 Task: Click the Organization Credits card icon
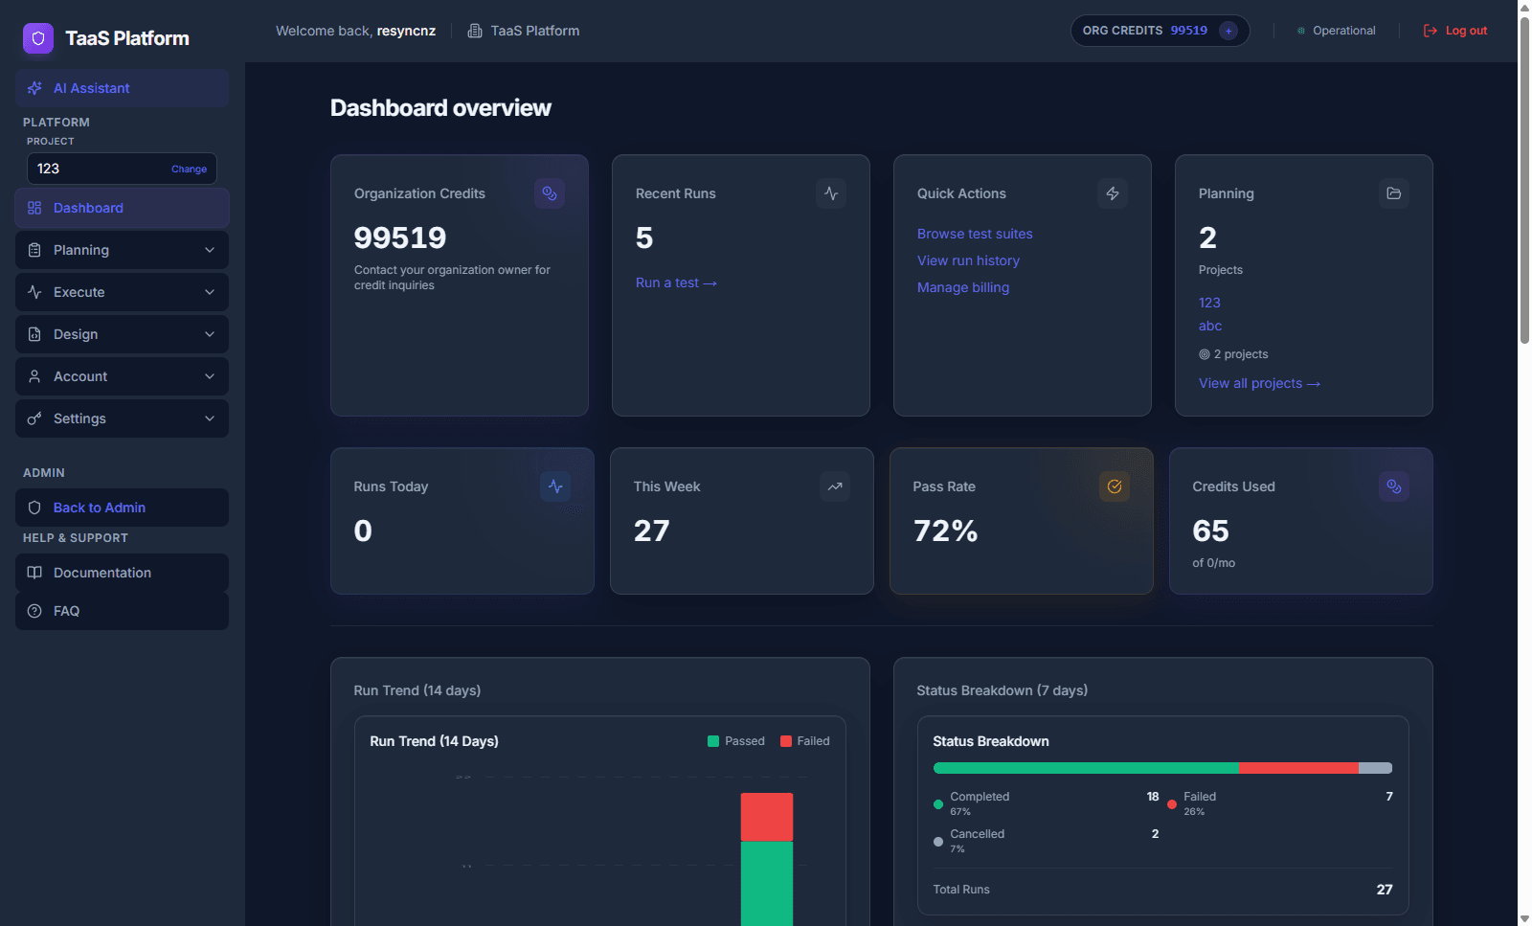(550, 193)
